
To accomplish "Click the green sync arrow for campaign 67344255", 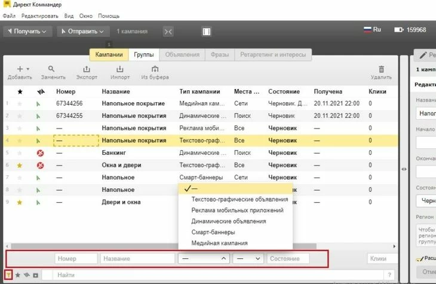I will pos(38,116).
